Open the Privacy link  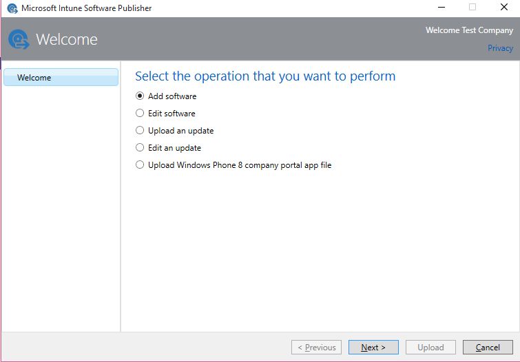[x=500, y=48]
